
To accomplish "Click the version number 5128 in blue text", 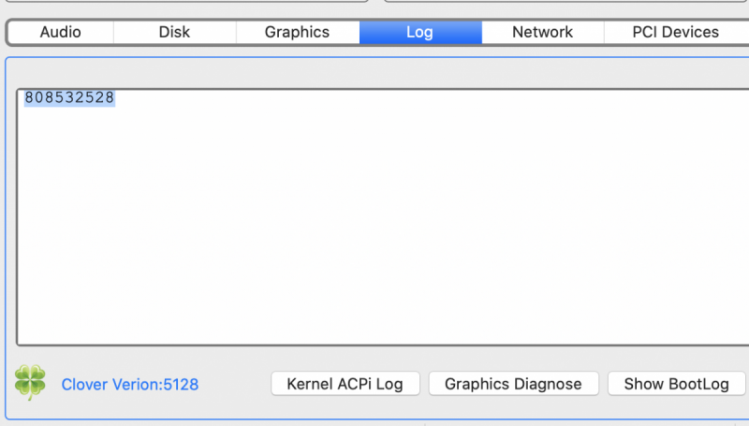I will click(x=180, y=384).
